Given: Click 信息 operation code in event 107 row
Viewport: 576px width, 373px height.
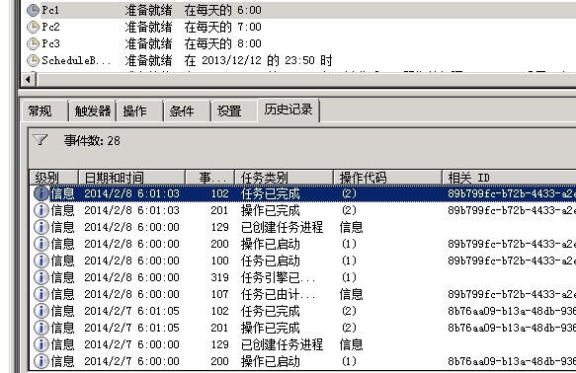Looking at the screenshot, I should click(351, 294).
